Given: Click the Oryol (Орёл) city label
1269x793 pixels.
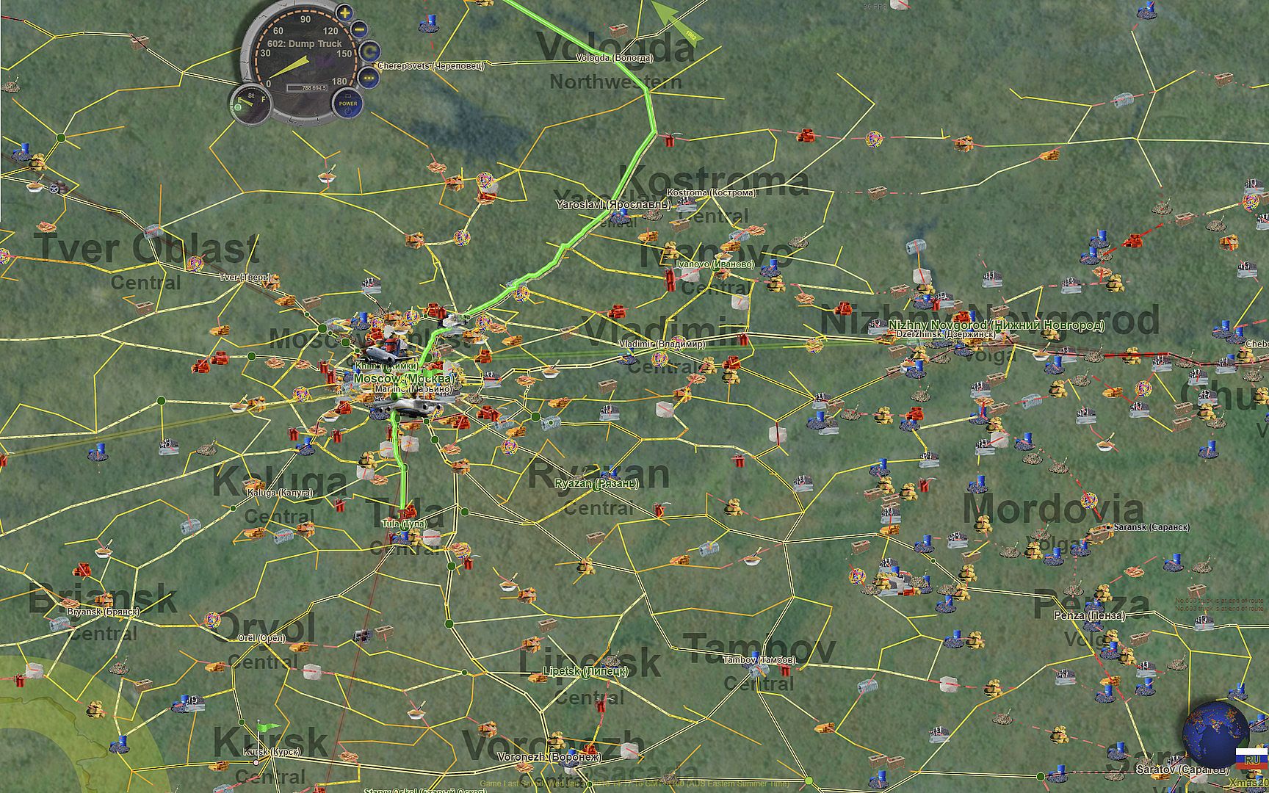Looking at the screenshot, I should click(x=261, y=639).
